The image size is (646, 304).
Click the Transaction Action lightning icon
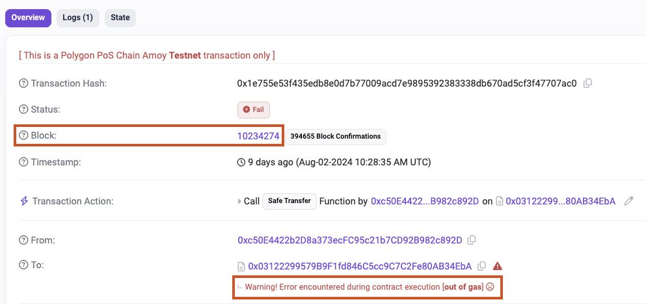click(x=23, y=201)
